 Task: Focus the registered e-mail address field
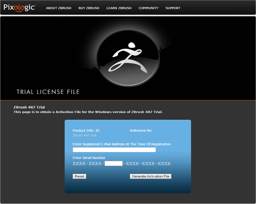click(114, 150)
